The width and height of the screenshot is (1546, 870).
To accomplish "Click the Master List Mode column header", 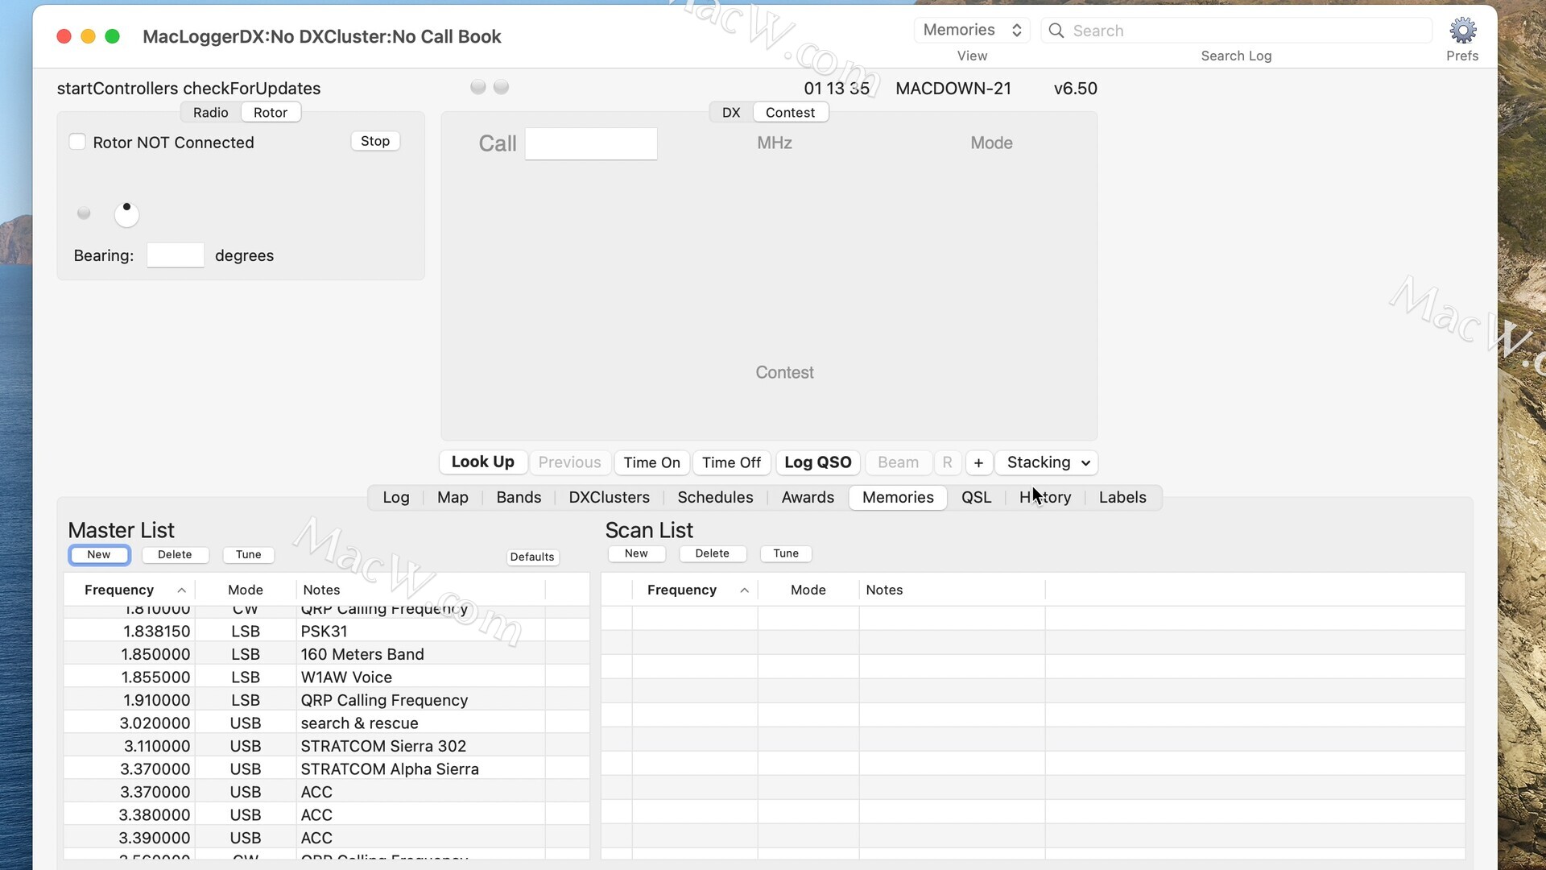I will 246,590.
